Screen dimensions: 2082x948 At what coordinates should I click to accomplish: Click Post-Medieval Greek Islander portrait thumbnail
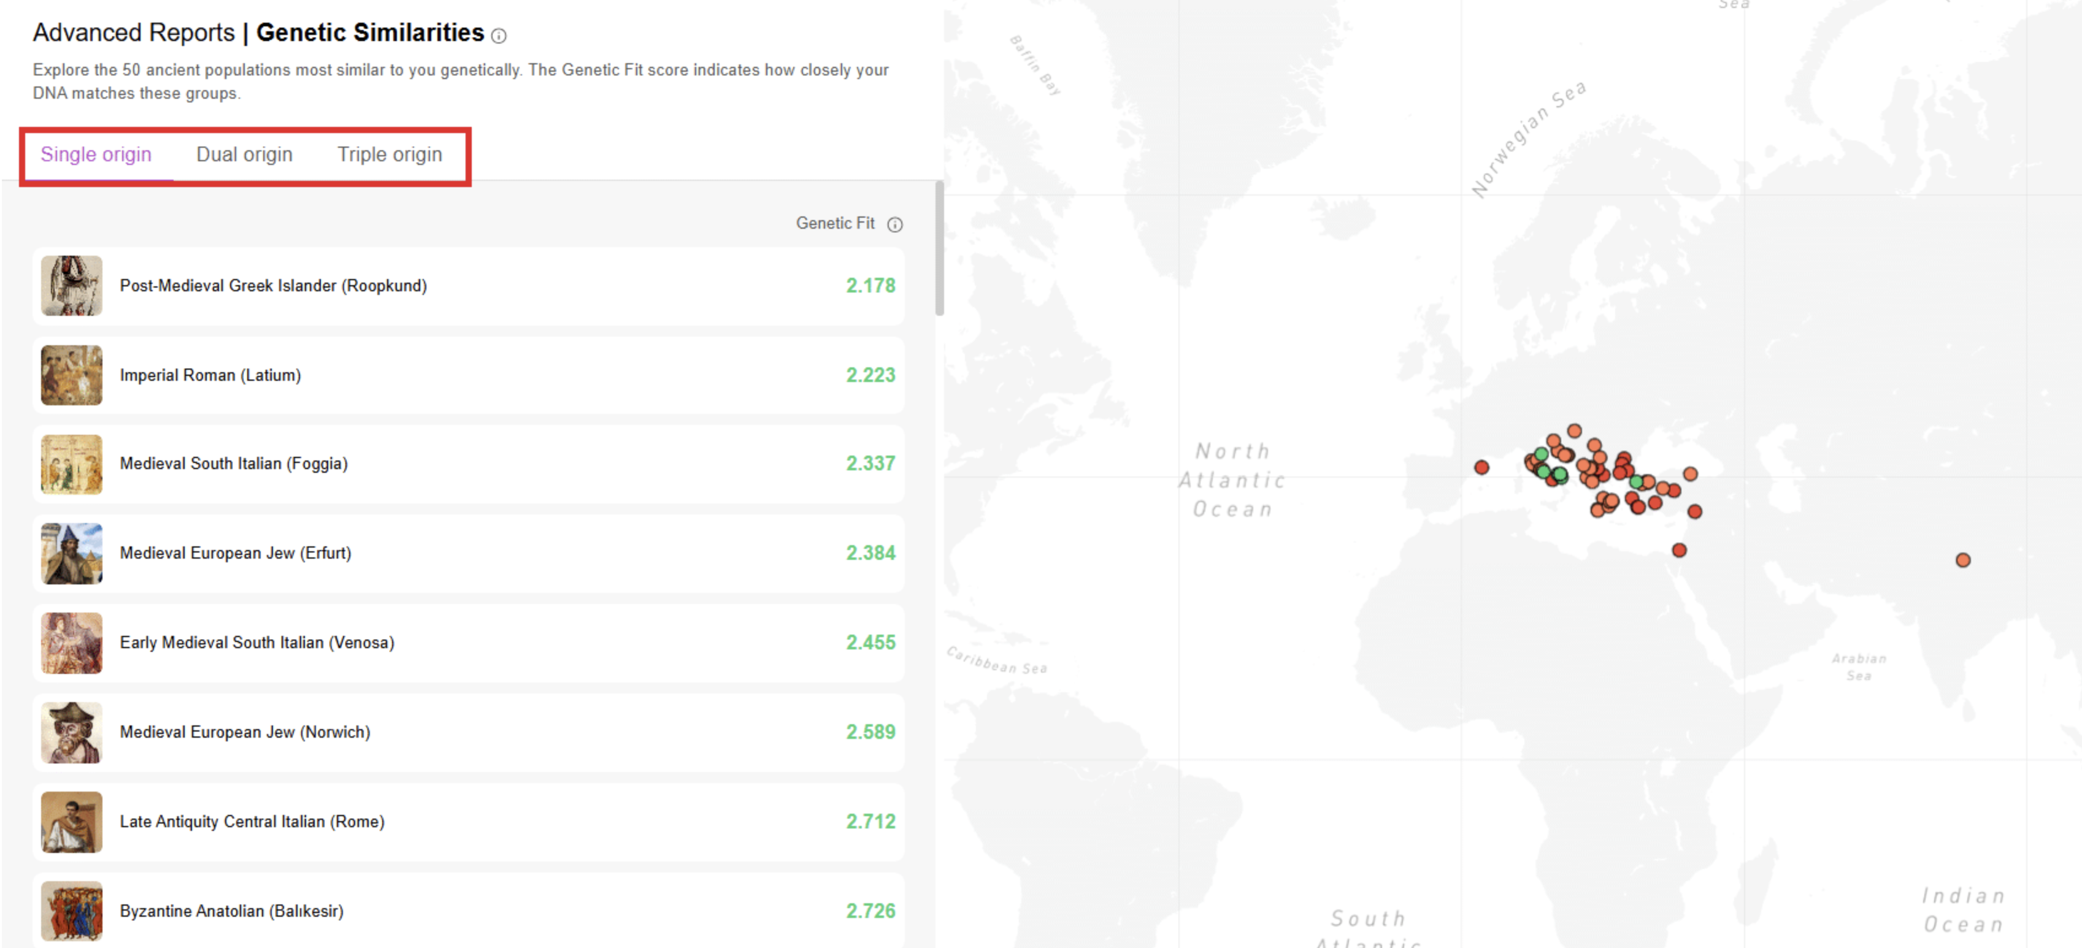72,286
